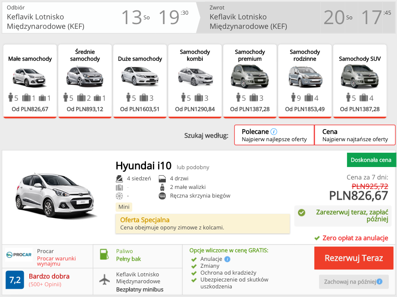
Task: Click the Samochody kombi wagon image
Action: pyautogui.click(x=195, y=76)
